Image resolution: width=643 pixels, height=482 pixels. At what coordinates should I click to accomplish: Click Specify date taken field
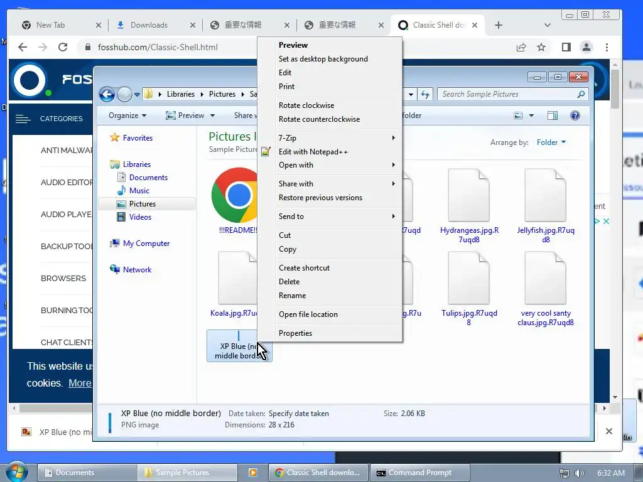(298, 414)
